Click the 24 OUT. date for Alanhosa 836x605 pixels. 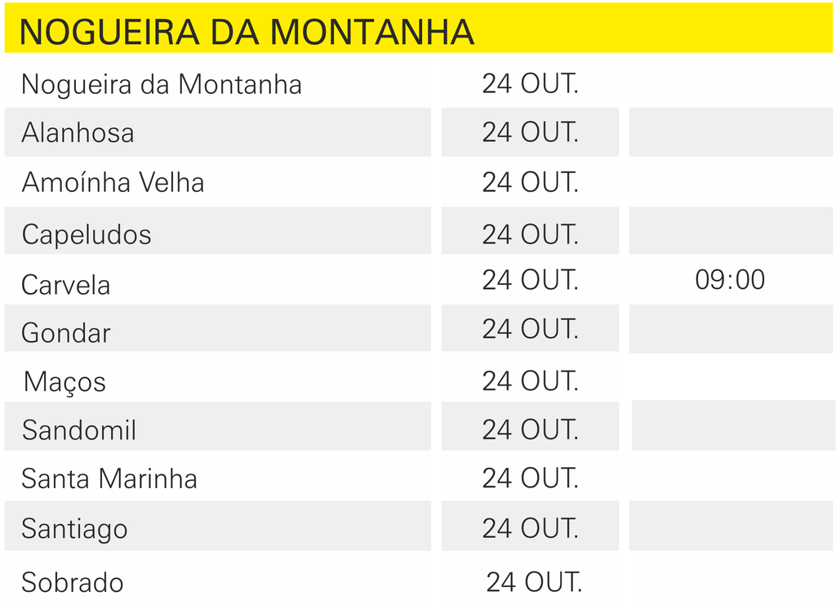coord(530,132)
